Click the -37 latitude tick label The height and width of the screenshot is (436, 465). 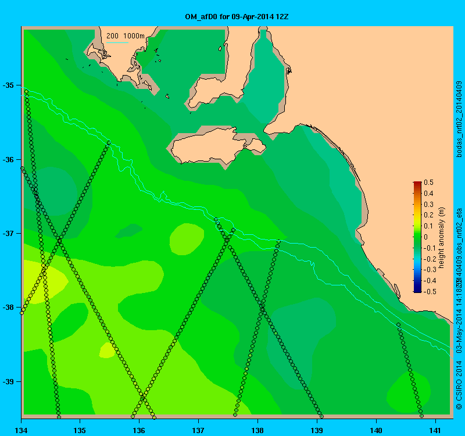coord(8,234)
